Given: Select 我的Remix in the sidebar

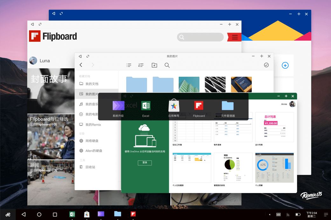Looking at the screenshot, I should (x=96, y=125).
